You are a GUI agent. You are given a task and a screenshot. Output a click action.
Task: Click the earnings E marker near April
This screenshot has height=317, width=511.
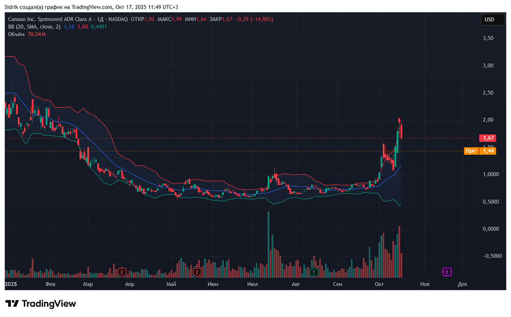click(x=122, y=271)
